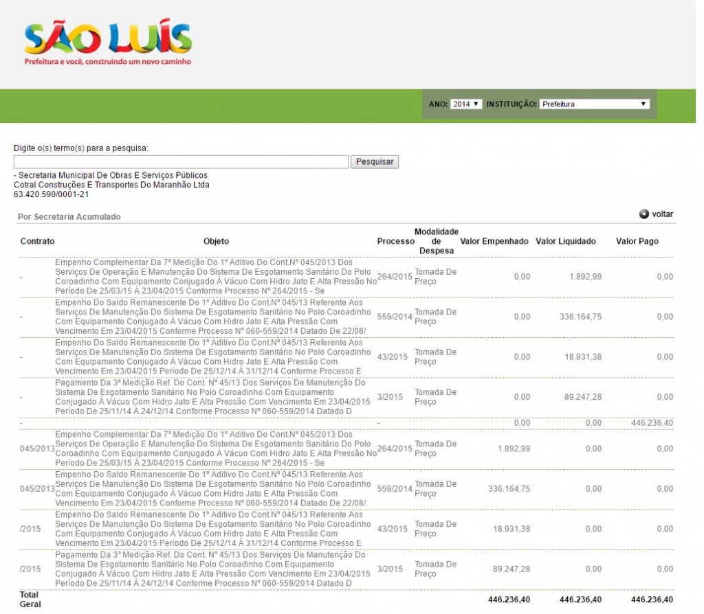Follow the voltar link text
The height and width of the screenshot is (614, 704).
[x=662, y=214]
